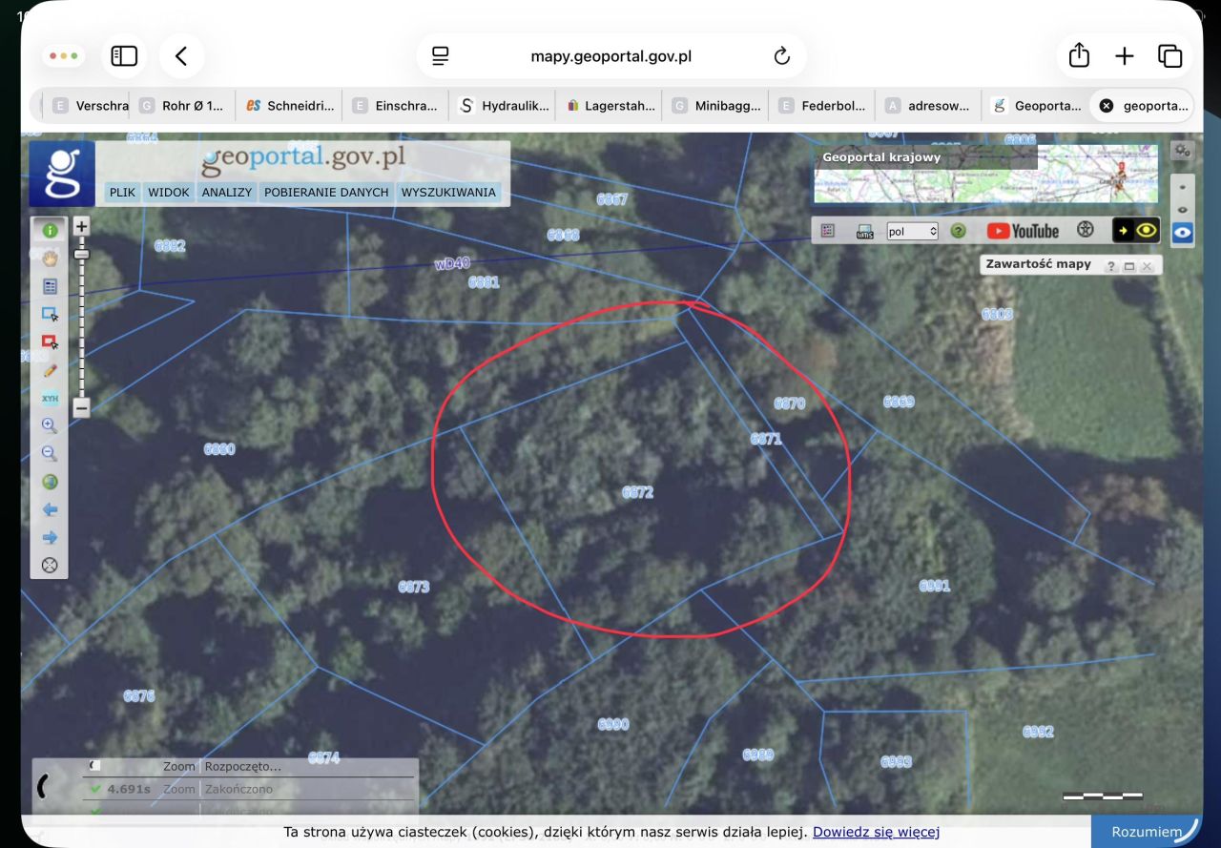Open the POBIERANIE DANYCH menu
The width and height of the screenshot is (1221, 848).
pyautogui.click(x=326, y=192)
